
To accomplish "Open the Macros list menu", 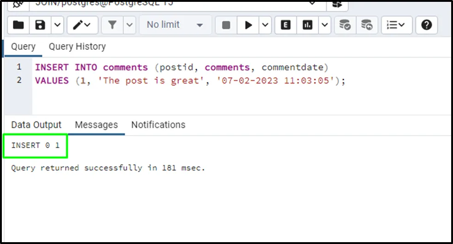I will (395, 25).
